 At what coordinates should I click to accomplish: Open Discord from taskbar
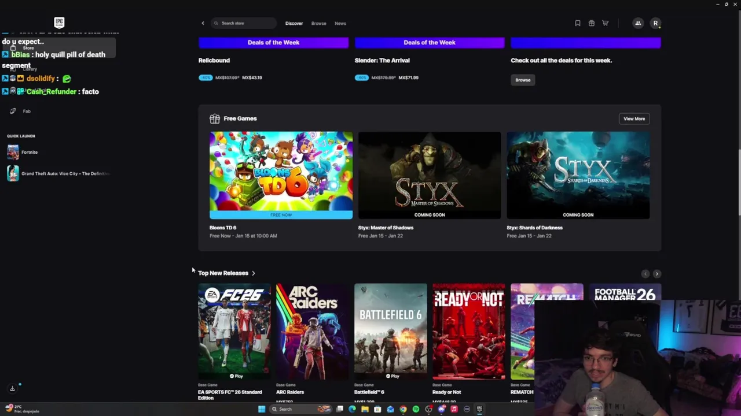[x=441, y=409]
